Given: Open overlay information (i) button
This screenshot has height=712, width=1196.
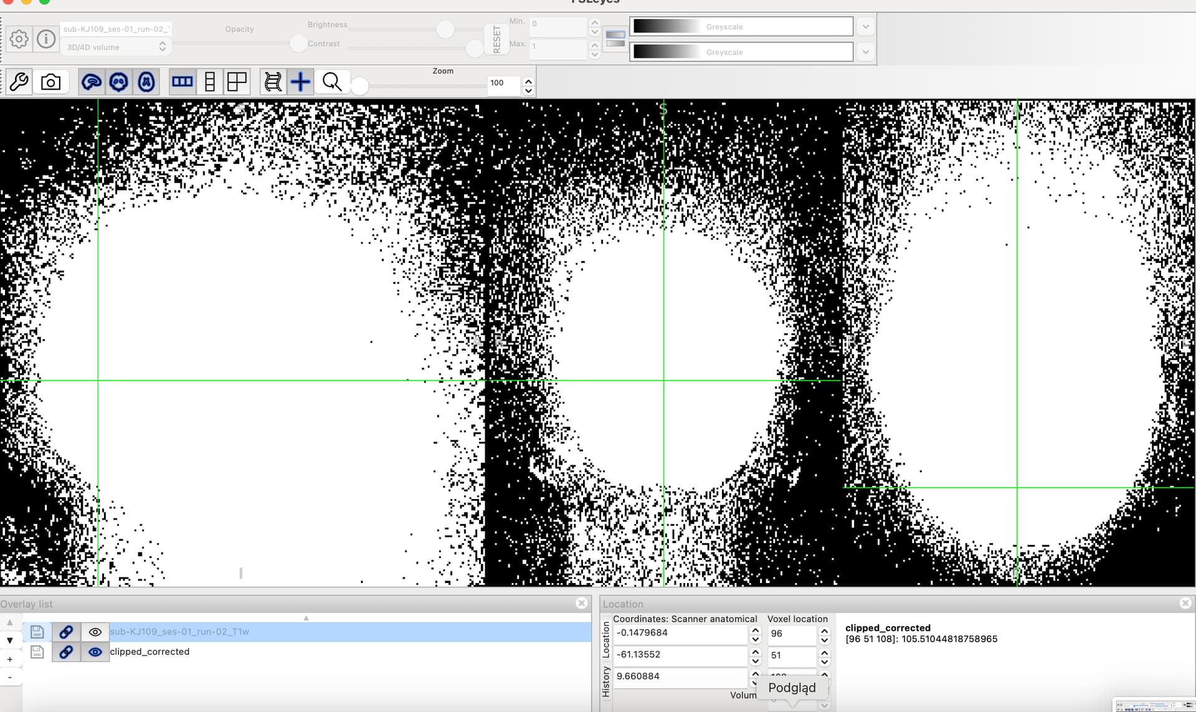Looking at the screenshot, I should pos(46,39).
